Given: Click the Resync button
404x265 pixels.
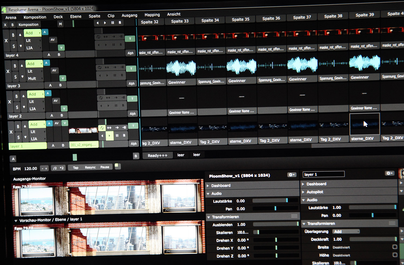Looking at the screenshot, I should click(90, 167).
